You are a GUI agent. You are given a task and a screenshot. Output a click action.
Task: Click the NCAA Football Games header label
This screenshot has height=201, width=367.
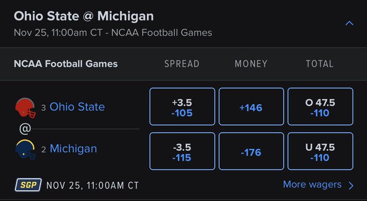[66, 64]
